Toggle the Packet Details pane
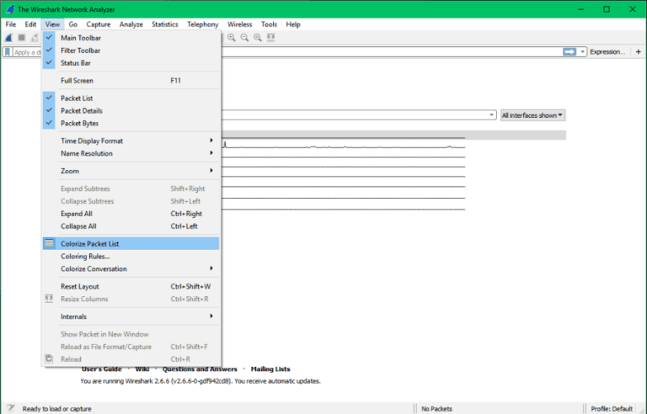647x414 pixels. (131, 110)
